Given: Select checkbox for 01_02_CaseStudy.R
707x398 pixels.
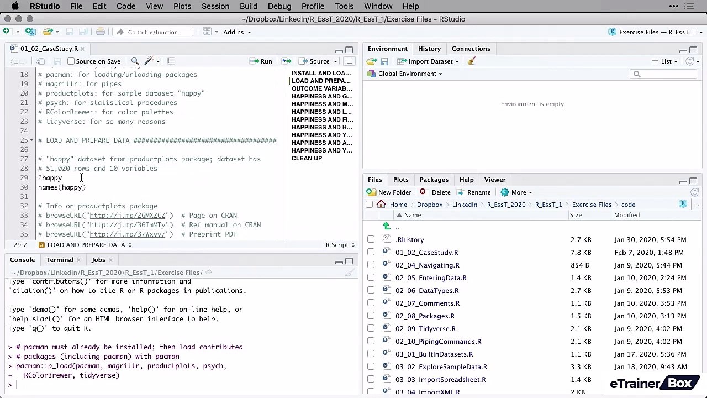Looking at the screenshot, I should (x=371, y=253).
